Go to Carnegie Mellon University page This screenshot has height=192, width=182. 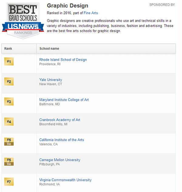60,160
